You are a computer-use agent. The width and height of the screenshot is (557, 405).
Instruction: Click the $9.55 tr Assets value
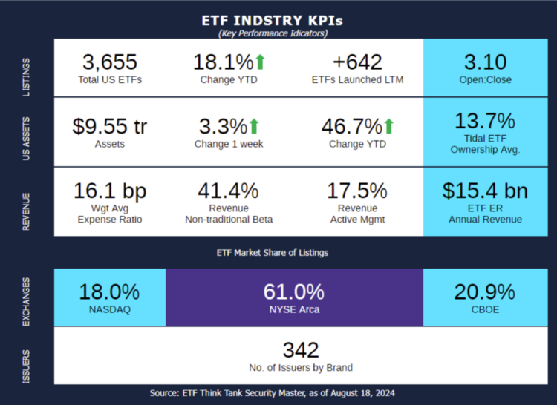point(110,127)
